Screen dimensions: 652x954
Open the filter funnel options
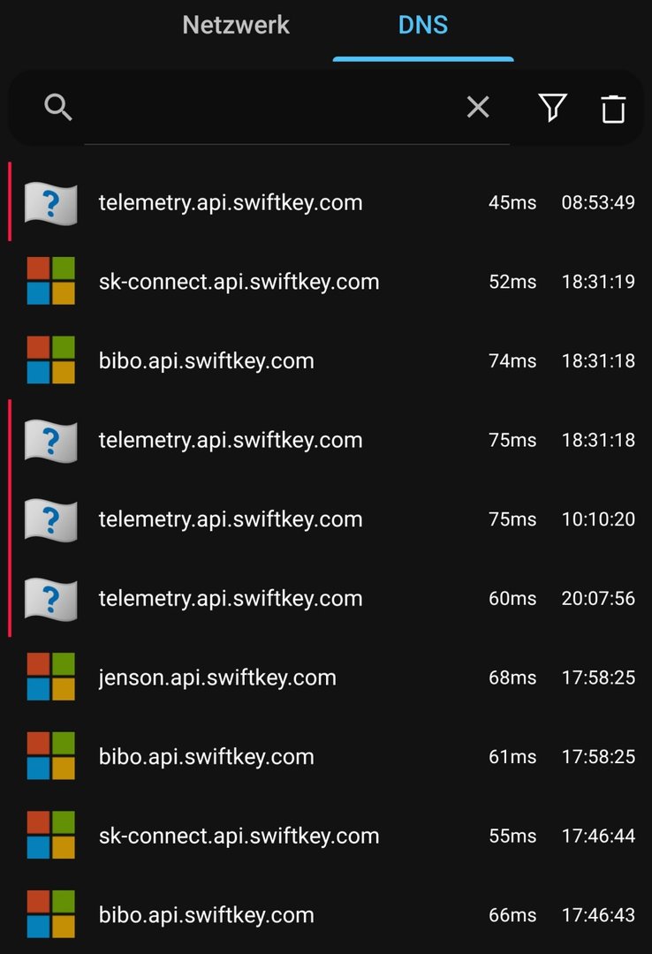pyautogui.click(x=552, y=108)
